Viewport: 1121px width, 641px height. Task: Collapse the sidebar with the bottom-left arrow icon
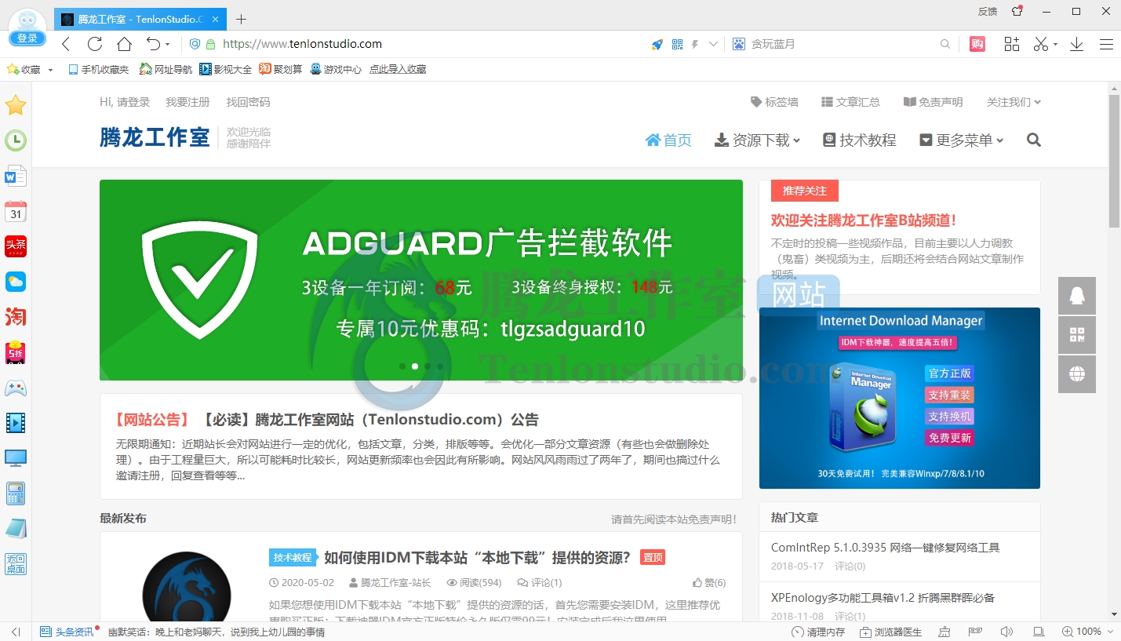[16, 632]
